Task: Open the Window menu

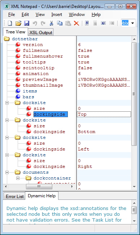Action: 77,15
